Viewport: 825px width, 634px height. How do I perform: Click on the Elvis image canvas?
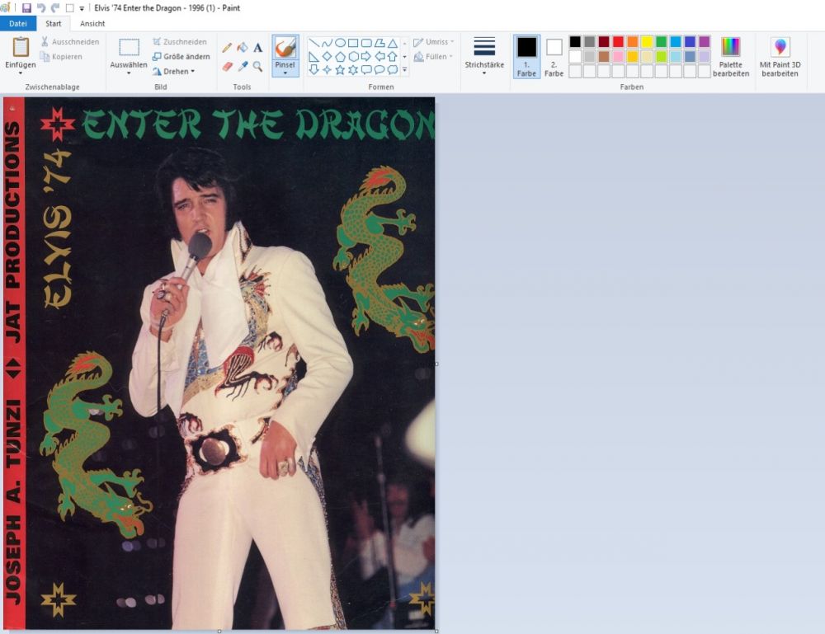(x=219, y=364)
